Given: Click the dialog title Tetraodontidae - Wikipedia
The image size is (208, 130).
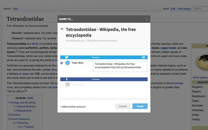Looking at the screenshot, I should coord(101,32).
